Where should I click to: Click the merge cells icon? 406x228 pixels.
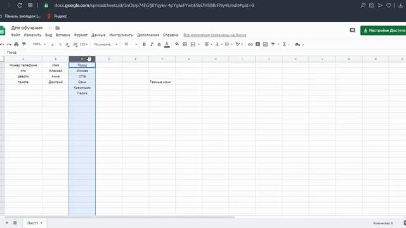193,44
